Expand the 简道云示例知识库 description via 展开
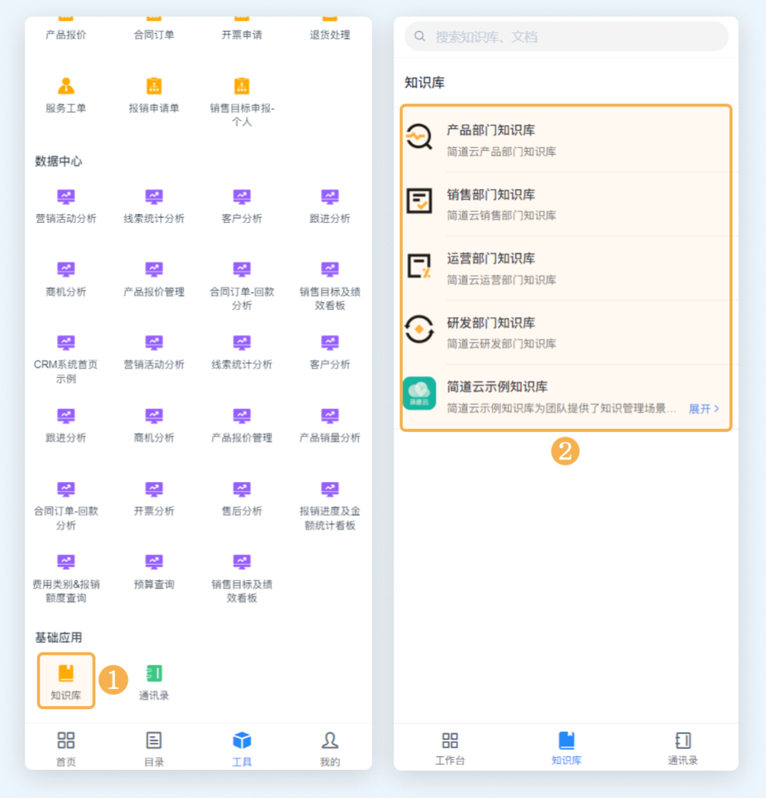Viewport: 766px width, 798px height. [x=704, y=408]
